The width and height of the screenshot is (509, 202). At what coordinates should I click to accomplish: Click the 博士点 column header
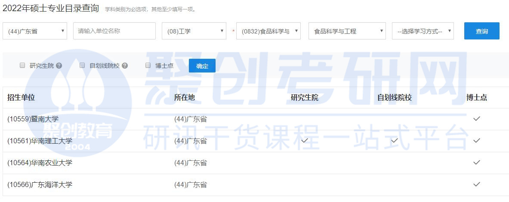(477, 97)
